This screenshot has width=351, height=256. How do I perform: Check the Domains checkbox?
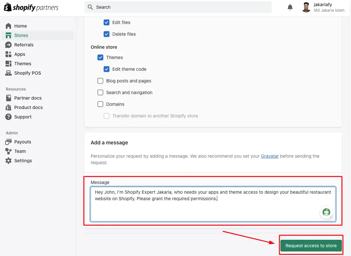tap(100, 104)
